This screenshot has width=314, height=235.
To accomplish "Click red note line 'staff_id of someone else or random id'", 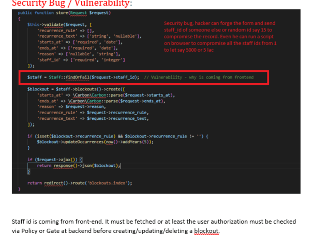I will tap(218, 30).
